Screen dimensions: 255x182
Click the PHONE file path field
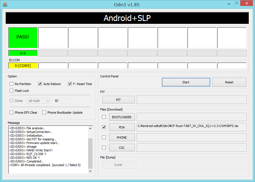[x=192, y=137]
